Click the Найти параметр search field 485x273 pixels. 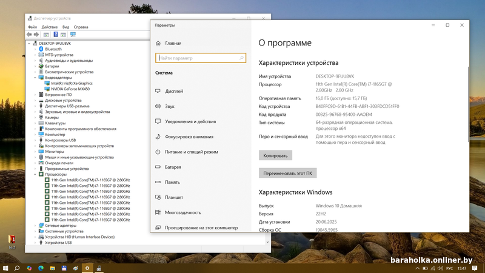(201, 58)
